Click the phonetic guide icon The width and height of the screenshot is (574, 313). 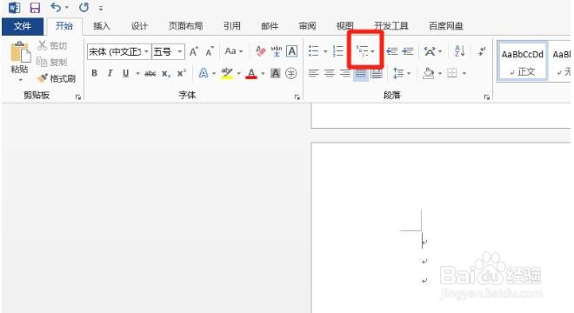pos(277,51)
